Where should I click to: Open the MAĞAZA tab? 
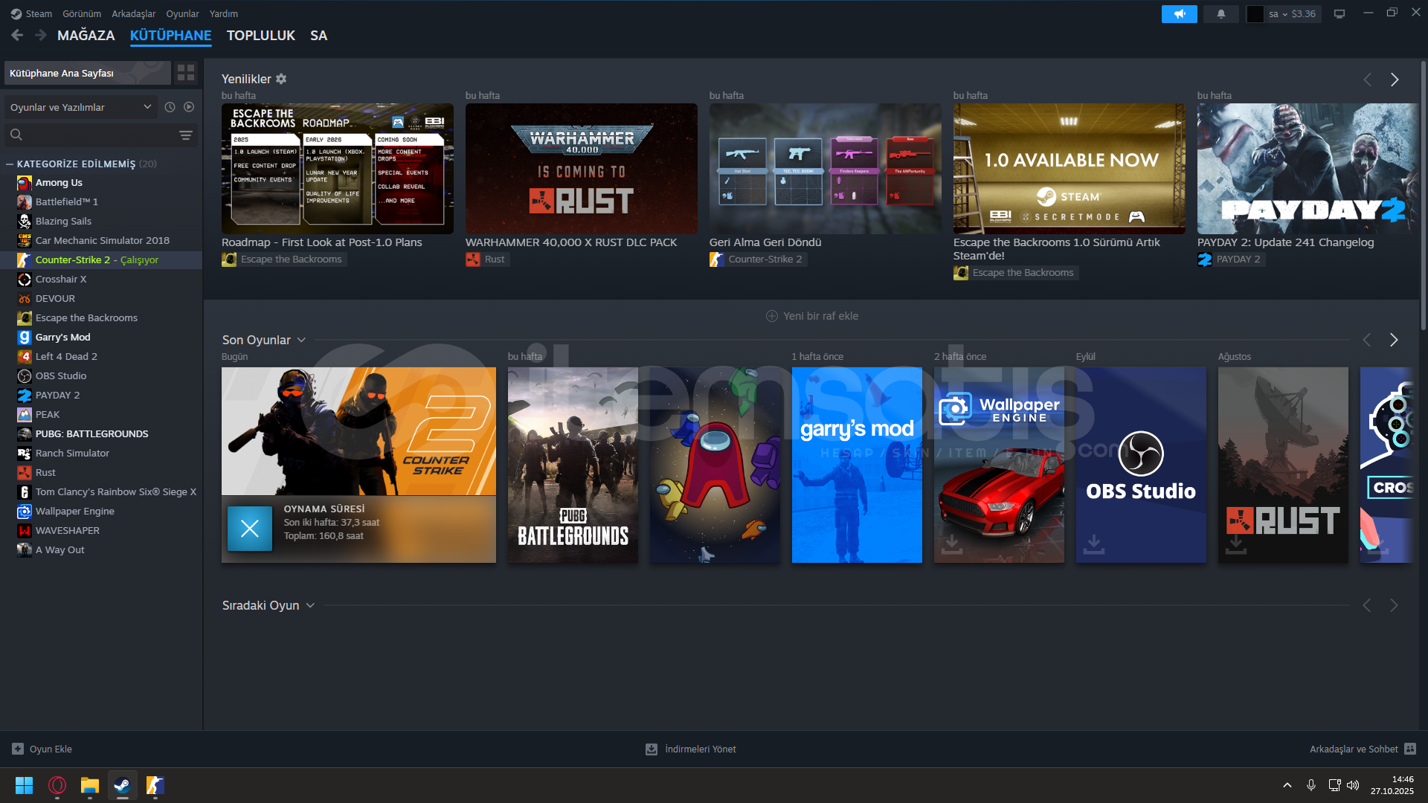[86, 36]
